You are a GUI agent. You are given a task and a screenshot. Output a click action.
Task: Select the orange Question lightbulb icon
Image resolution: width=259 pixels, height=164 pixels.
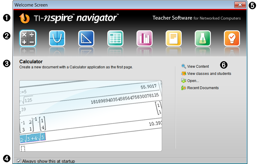coord(232,39)
